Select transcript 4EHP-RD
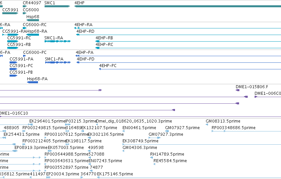The width and height of the screenshot is (281, 179). (x=179, y=35)
